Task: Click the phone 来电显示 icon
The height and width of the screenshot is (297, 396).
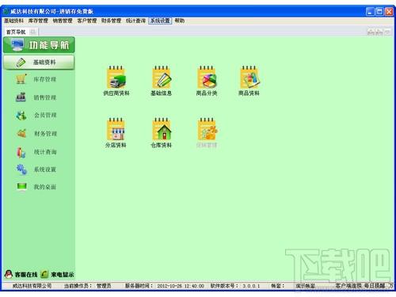Action: click(44, 274)
